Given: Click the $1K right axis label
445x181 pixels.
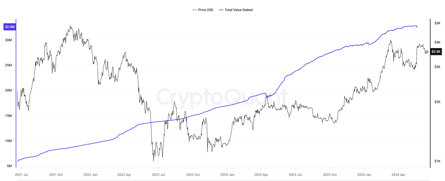Looking at the screenshot, I should (437, 161).
